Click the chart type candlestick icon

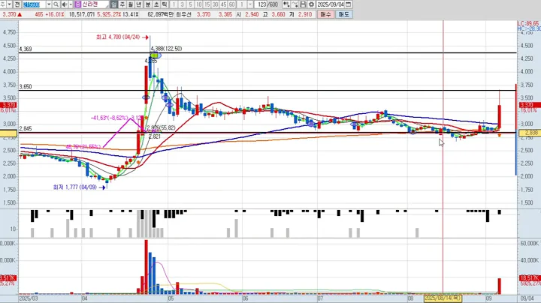(x=286, y=4)
